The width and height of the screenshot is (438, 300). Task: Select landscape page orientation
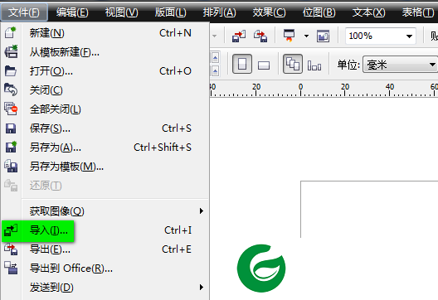pos(264,65)
